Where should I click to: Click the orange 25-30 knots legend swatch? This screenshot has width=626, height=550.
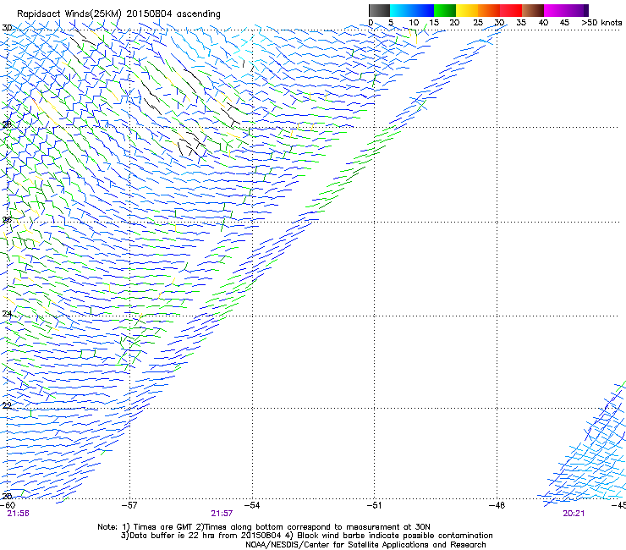(x=489, y=10)
